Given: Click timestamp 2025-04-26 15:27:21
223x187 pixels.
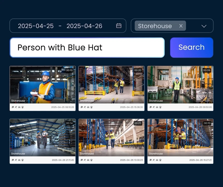Looking at the screenshot, I should click(200, 160).
